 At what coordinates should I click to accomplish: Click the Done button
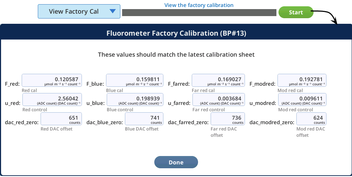176,162
